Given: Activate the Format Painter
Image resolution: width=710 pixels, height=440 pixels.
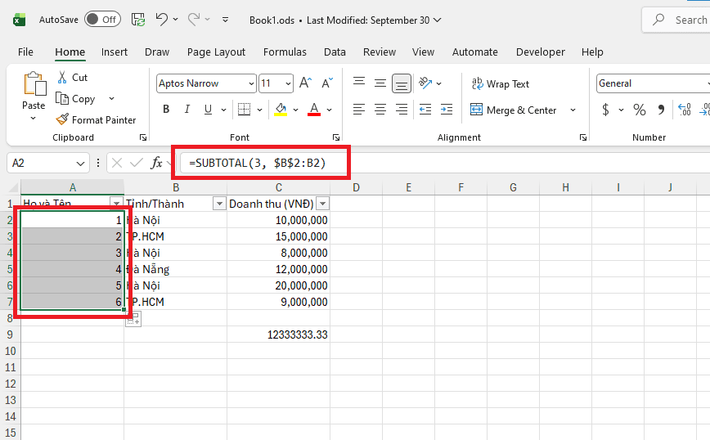Looking at the screenshot, I should 96,120.
